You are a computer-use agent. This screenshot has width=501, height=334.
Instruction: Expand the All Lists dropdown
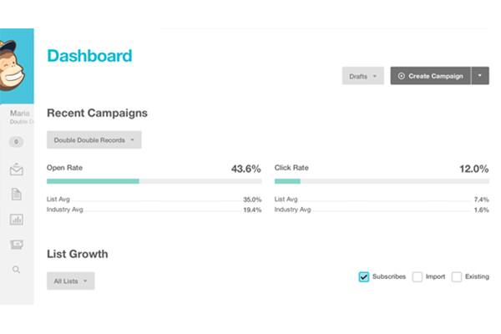coord(70,281)
